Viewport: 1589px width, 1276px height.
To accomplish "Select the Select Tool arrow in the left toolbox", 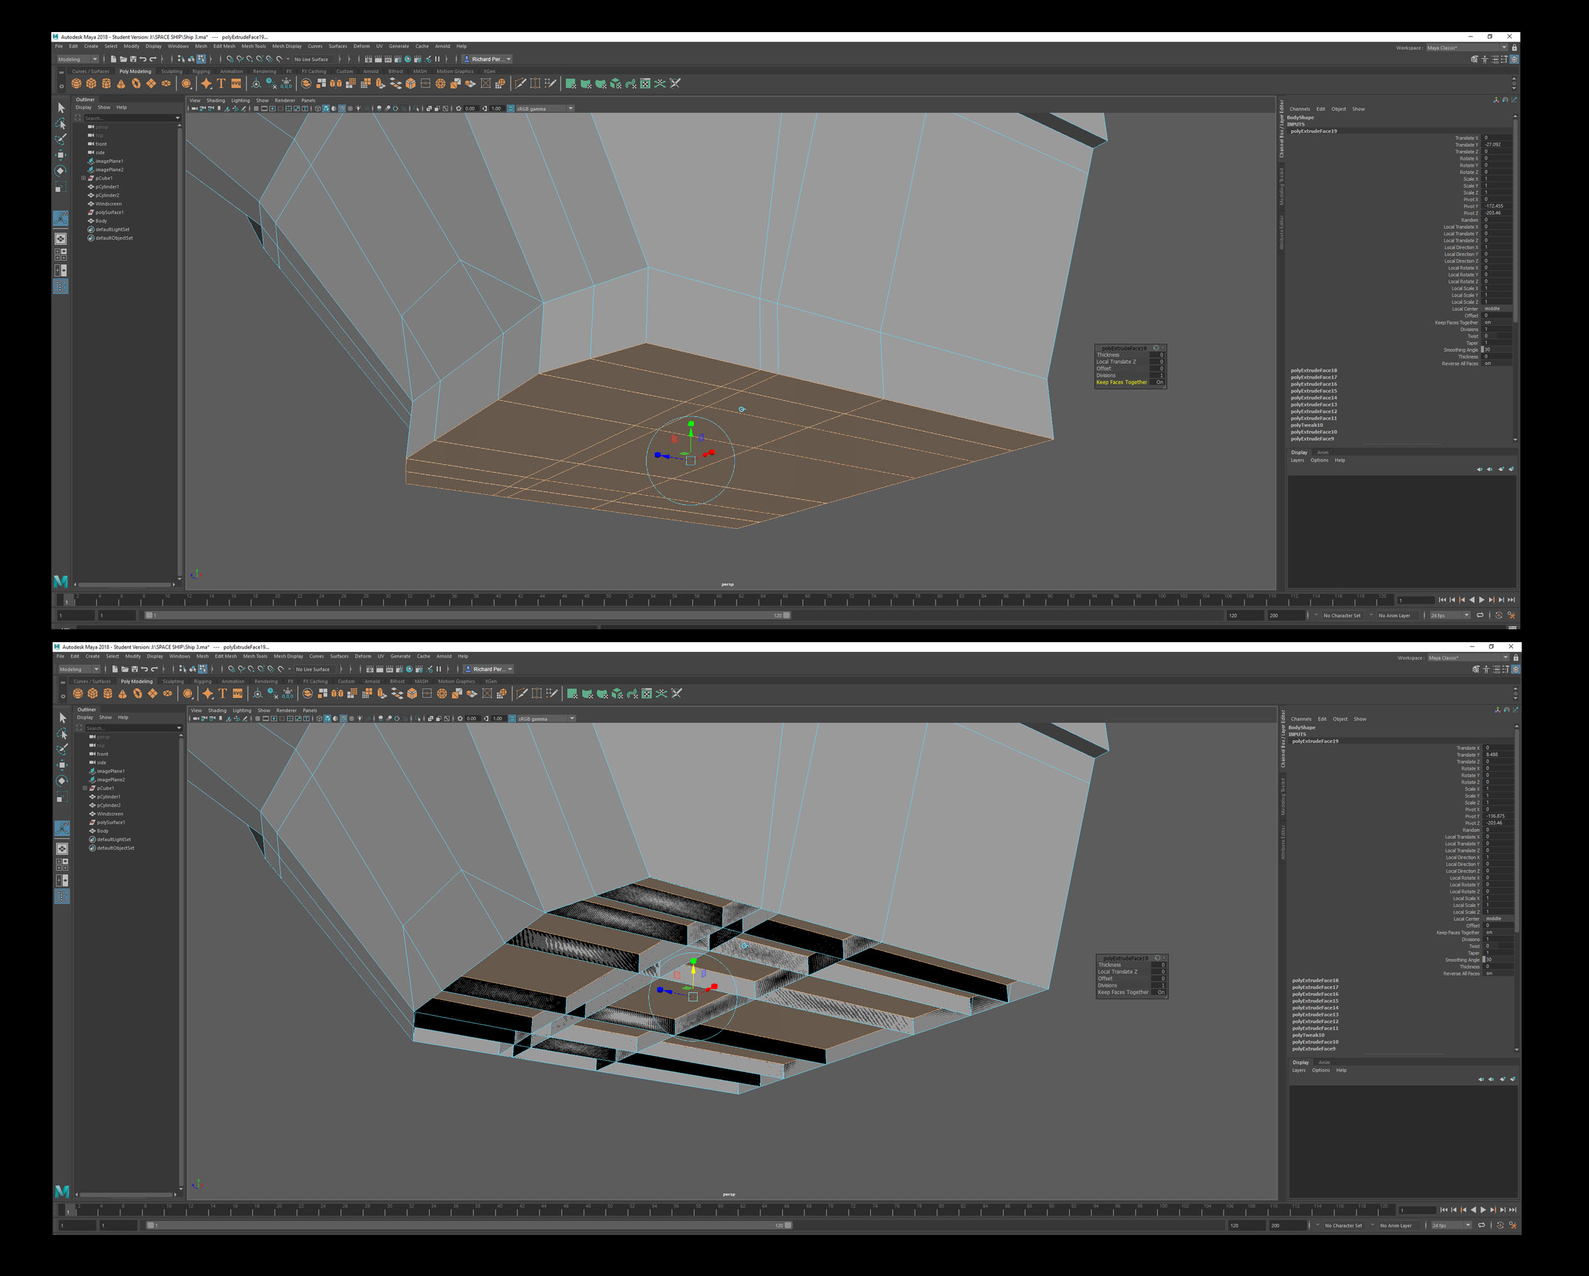I will (x=61, y=109).
